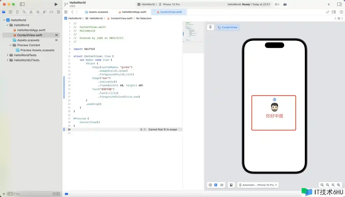Open the Find navigator magnifier icon

point(24,12)
